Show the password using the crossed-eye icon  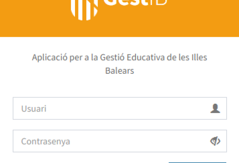215,141
